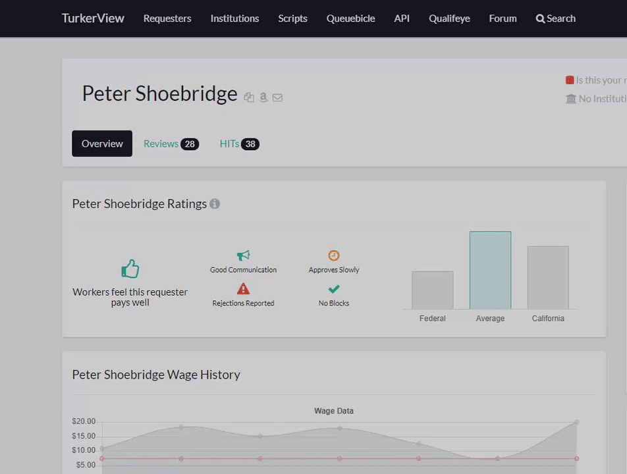The height and width of the screenshot is (474, 627).
Task: Click the Federal wage bar
Action: [433, 290]
